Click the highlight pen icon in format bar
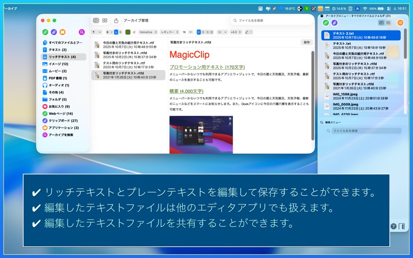The width and height of the screenshot is (413, 258). (247, 32)
